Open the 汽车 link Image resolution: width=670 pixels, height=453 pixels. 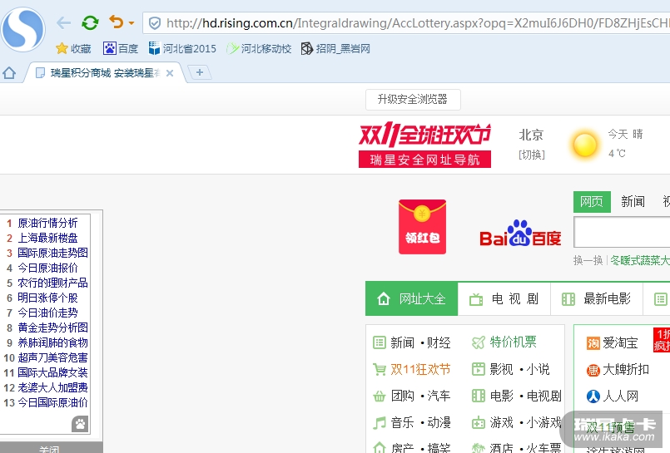439,396
